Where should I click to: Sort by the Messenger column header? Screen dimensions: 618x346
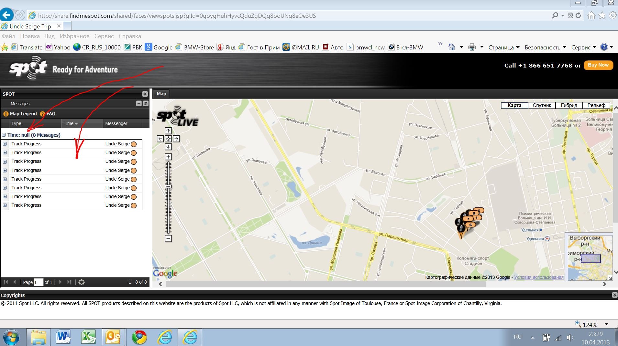click(123, 123)
